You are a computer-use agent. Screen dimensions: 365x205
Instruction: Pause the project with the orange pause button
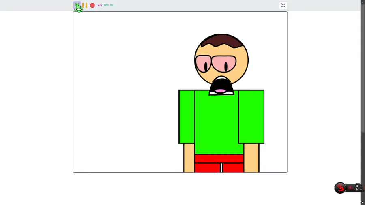pyautogui.click(x=85, y=5)
